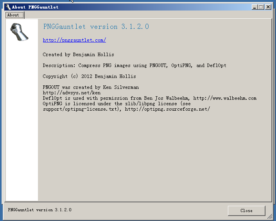The width and height of the screenshot is (276, 221).
Task: Click the PNGGauntlet version 3.1.2.0 heading
Action: click(96, 27)
